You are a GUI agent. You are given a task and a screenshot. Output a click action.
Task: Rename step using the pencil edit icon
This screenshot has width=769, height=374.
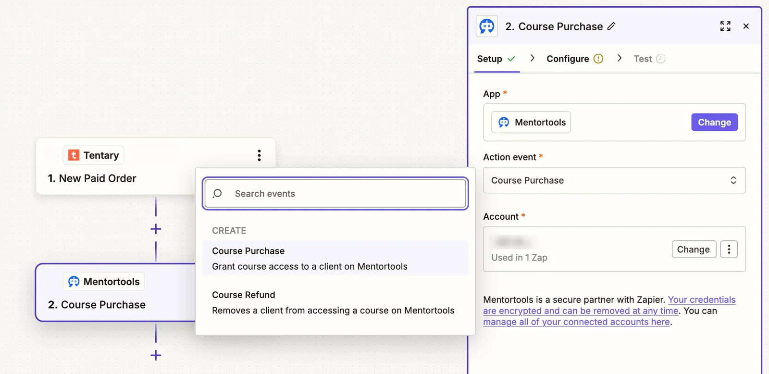[611, 26]
